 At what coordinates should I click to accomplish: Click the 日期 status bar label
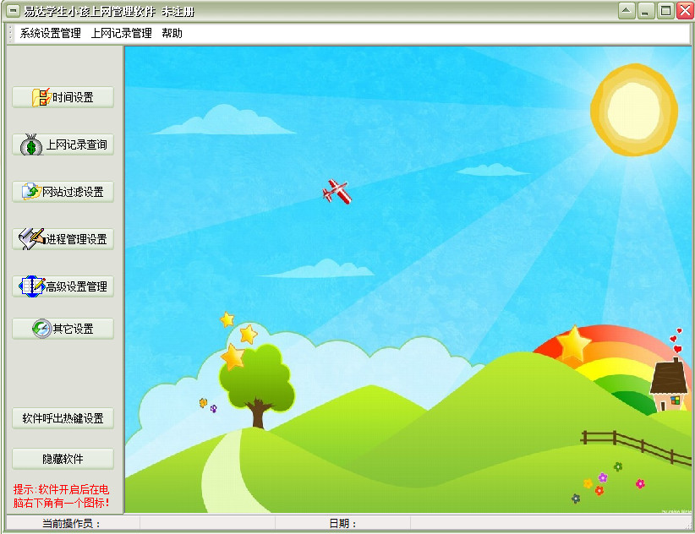(342, 523)
